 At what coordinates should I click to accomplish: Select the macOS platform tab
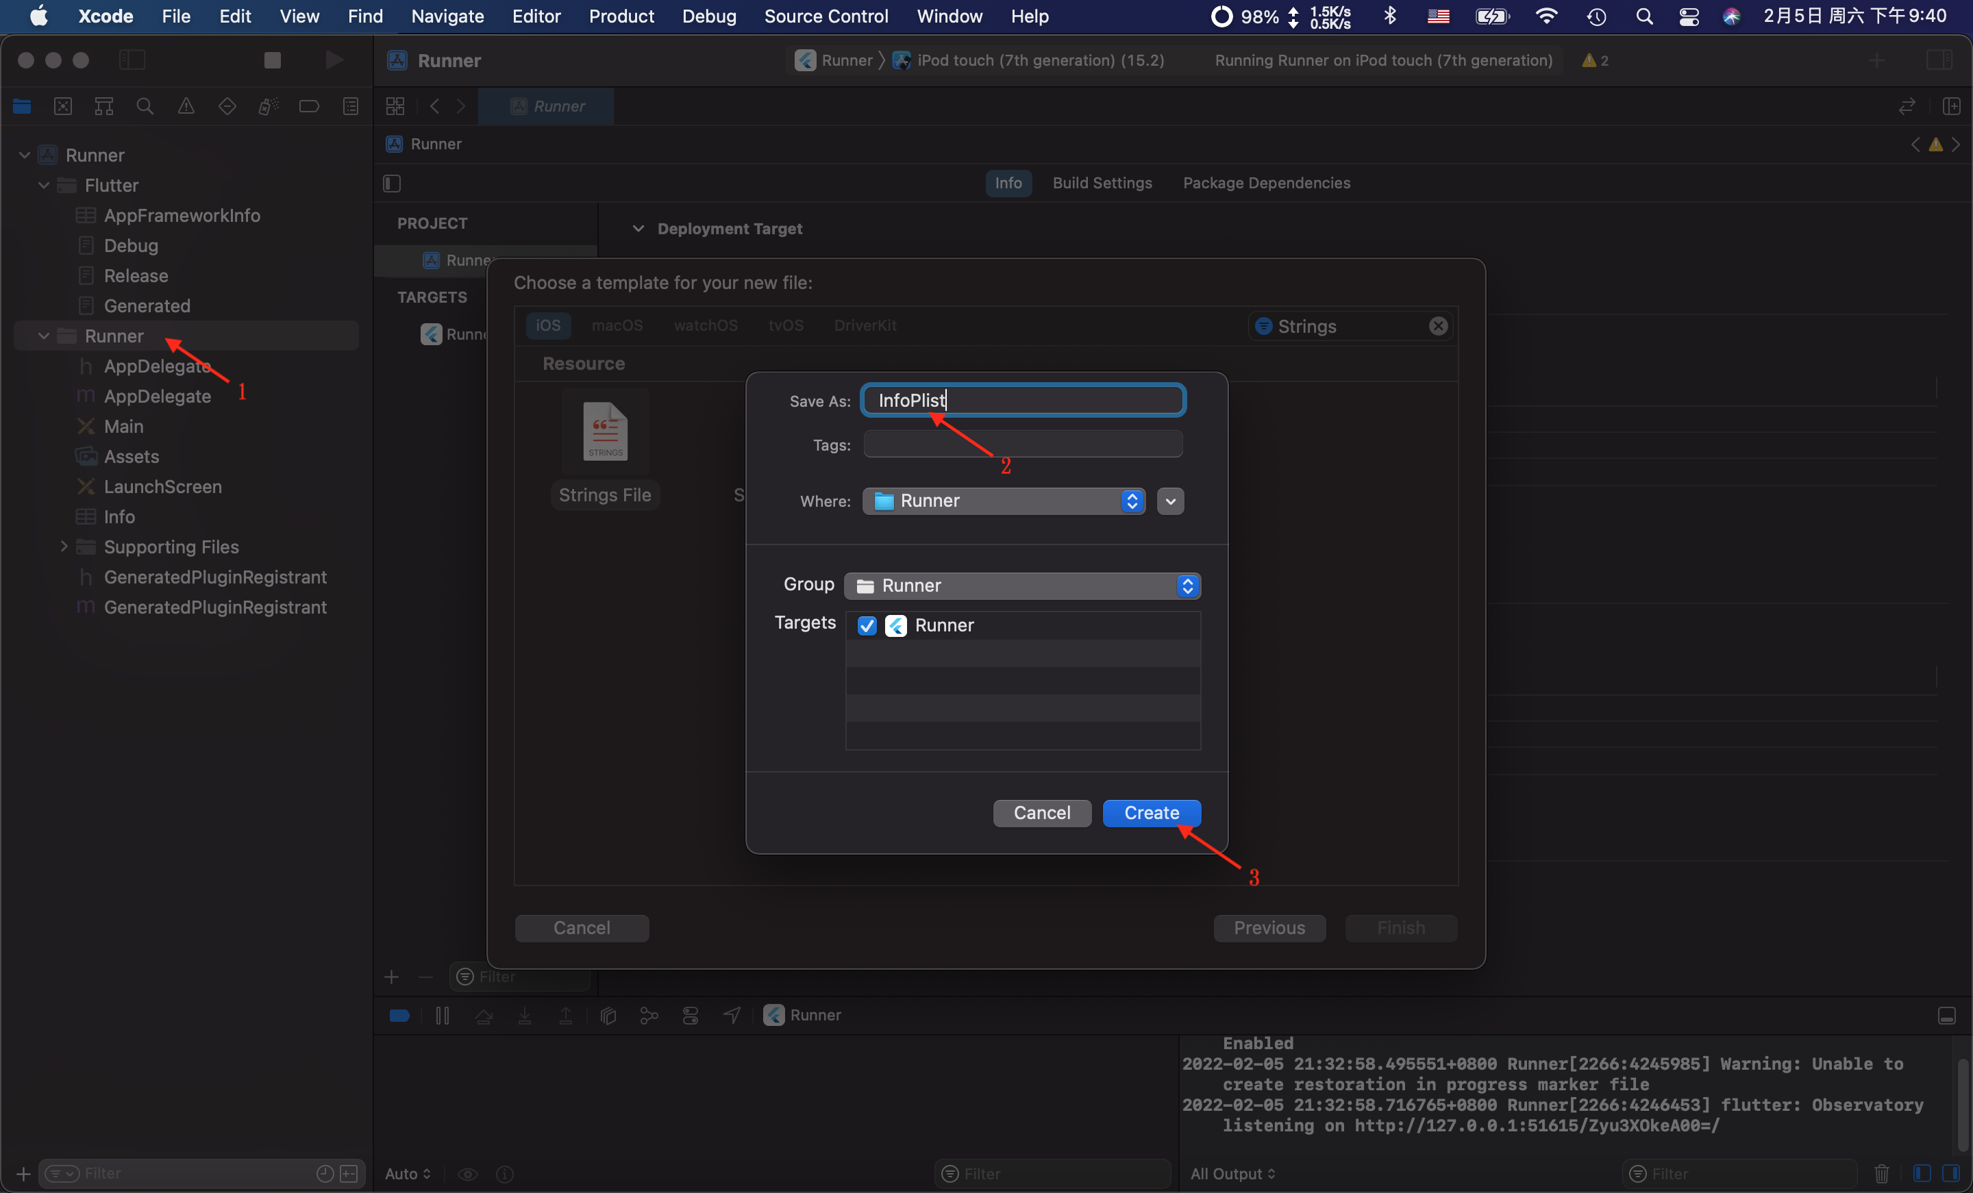coord(617,326)
